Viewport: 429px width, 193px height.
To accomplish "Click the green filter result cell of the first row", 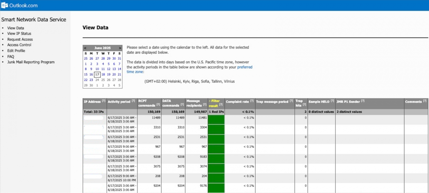I will tap(216, 120).
